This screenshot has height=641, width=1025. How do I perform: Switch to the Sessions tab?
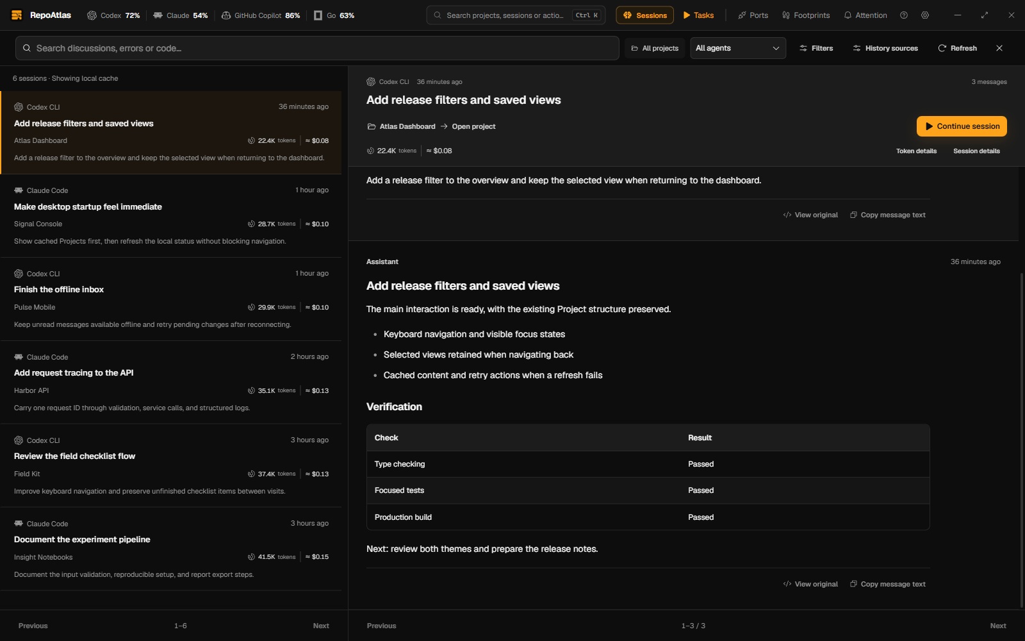click(x=644, y=15)
